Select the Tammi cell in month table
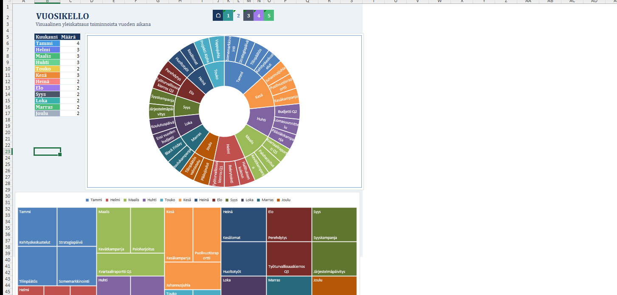 pyautogui.click(x=47, y=43)
